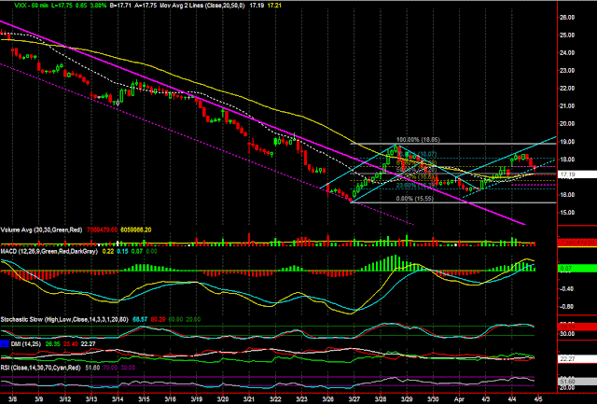Viewport: 597px width, 404px height.
Task: Click the '3/15' date on the time axis
Action: [x=143, y=399]
